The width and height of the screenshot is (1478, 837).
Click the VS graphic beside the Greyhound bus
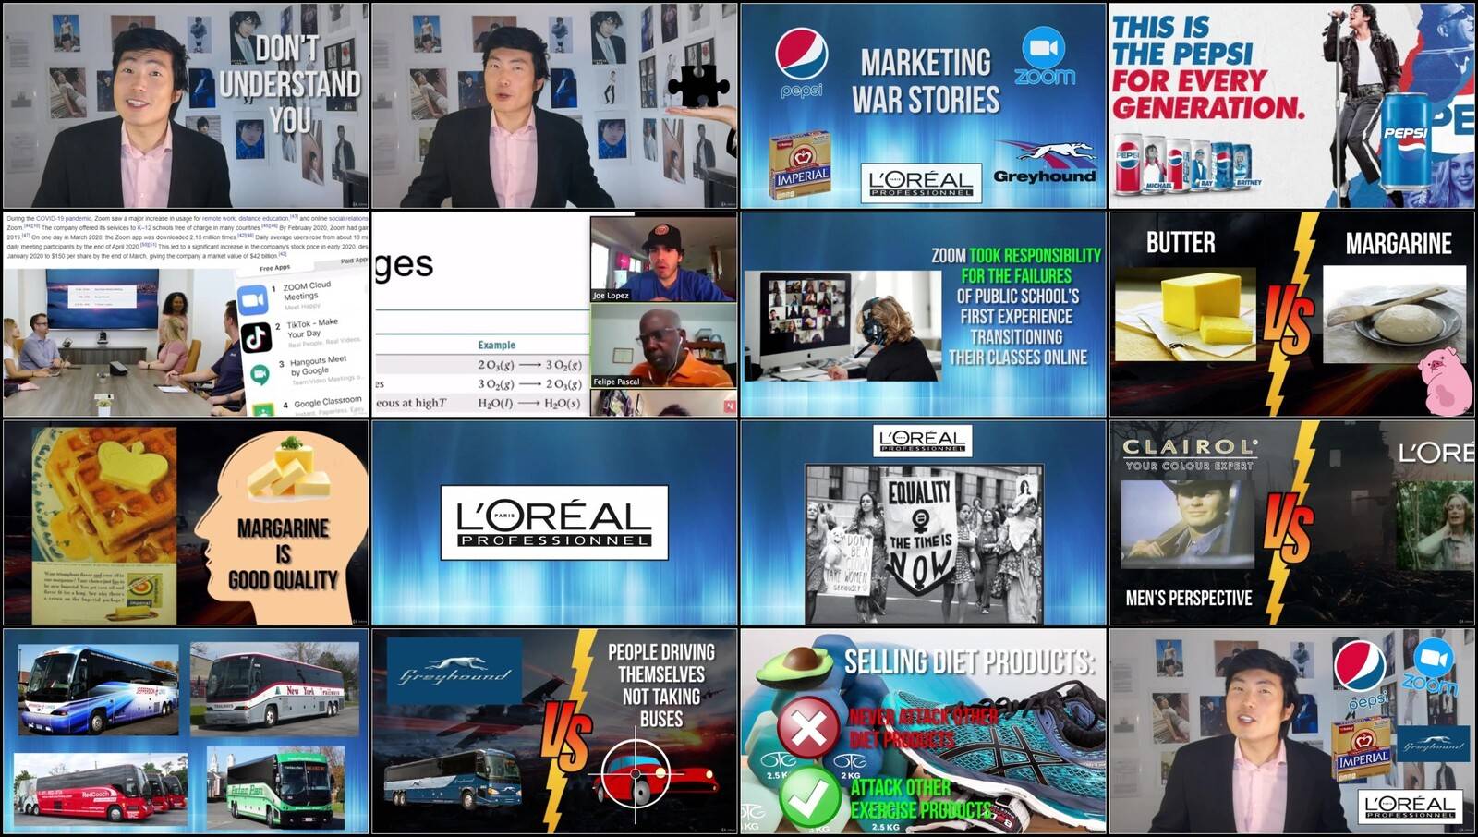[x=565, y=736]
